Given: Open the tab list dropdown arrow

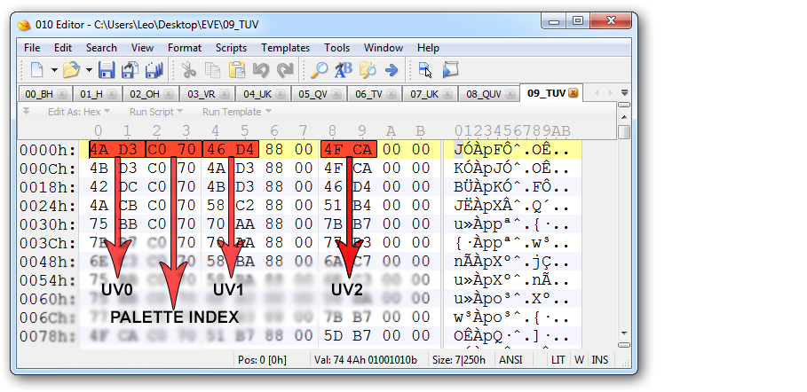Looking at the screenshot, I should pyautogui.click(x=624, y=93).
